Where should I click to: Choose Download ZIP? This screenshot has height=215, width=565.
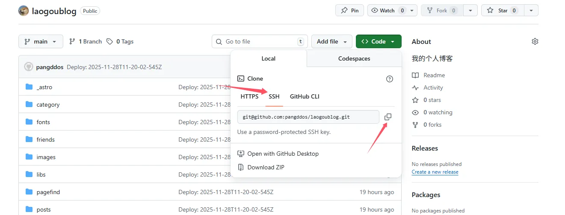click(261, 167)
